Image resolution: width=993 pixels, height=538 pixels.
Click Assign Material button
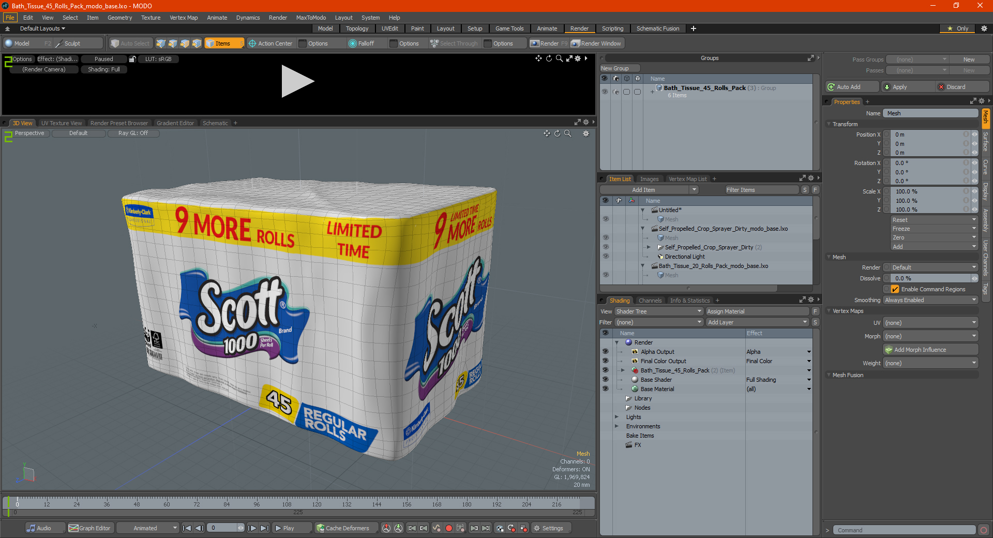tap(758, 311)
